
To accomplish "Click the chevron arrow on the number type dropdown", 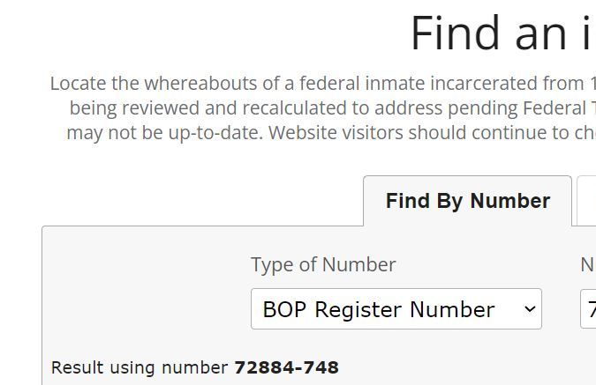I will [530, 309].
